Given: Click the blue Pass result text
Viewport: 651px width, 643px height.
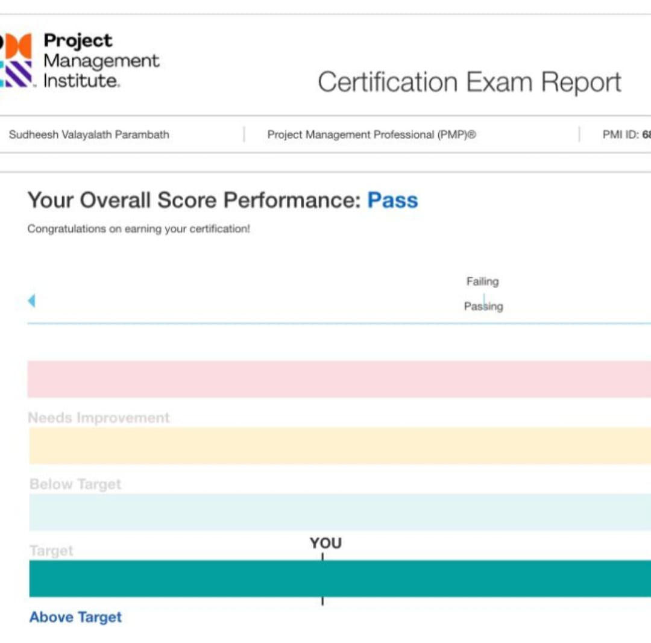Looking at the screenshot, I should pos(392,200).
